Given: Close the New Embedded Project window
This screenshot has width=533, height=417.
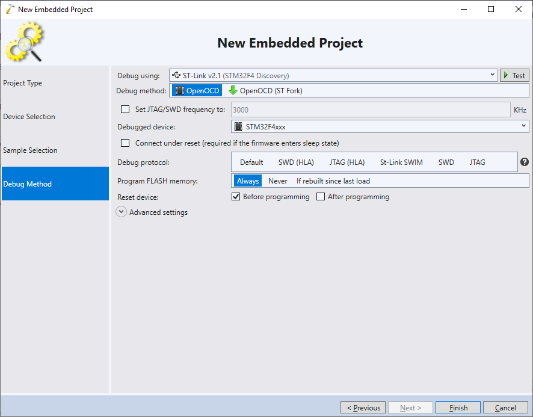Looking at the screenshot, I should click(519, 9).
